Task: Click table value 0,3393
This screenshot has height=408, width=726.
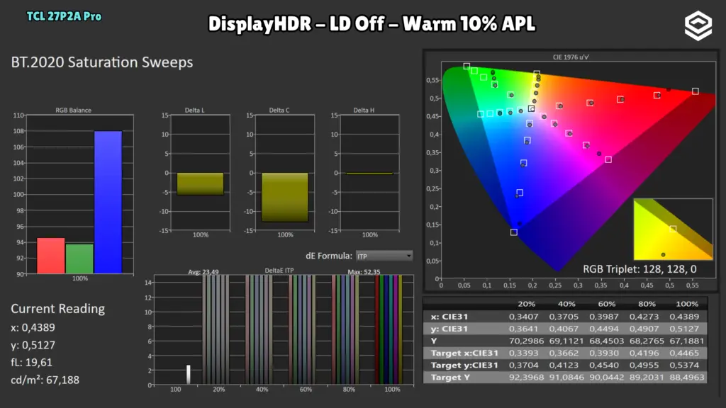Action: click(x=524, y=353)
